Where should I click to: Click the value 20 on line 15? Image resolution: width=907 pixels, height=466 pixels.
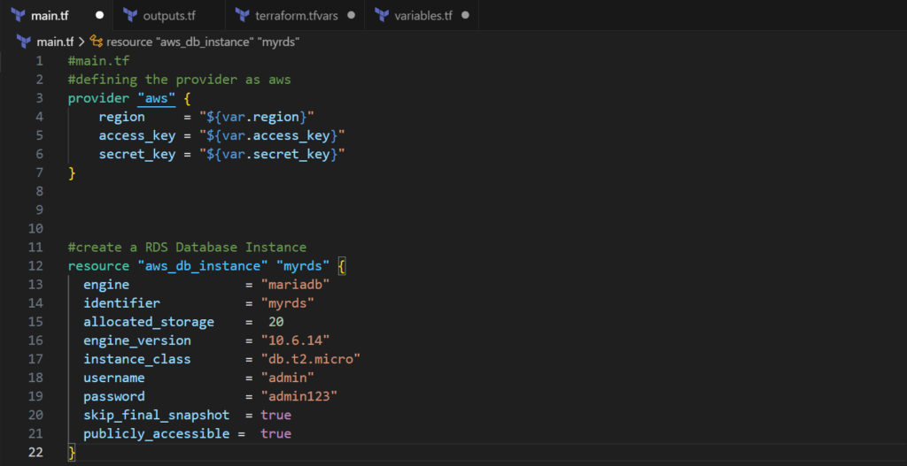point(276,322)
